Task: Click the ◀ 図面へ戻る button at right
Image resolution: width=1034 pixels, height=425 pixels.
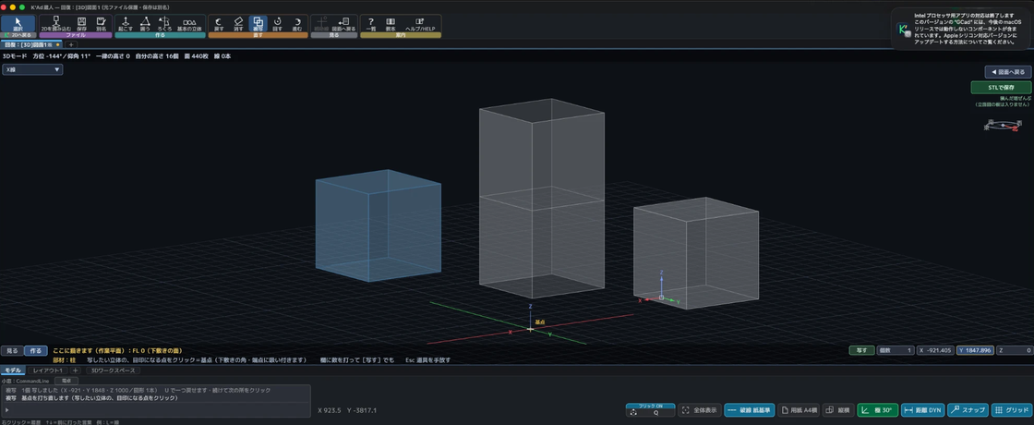Action: (1008, 72)
